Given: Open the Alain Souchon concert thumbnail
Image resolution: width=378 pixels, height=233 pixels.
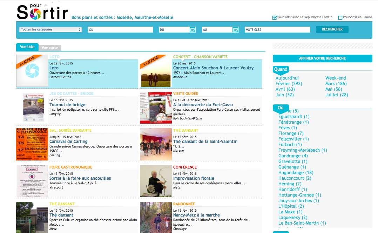Looking at the screenshot, I should pos(156,71).
